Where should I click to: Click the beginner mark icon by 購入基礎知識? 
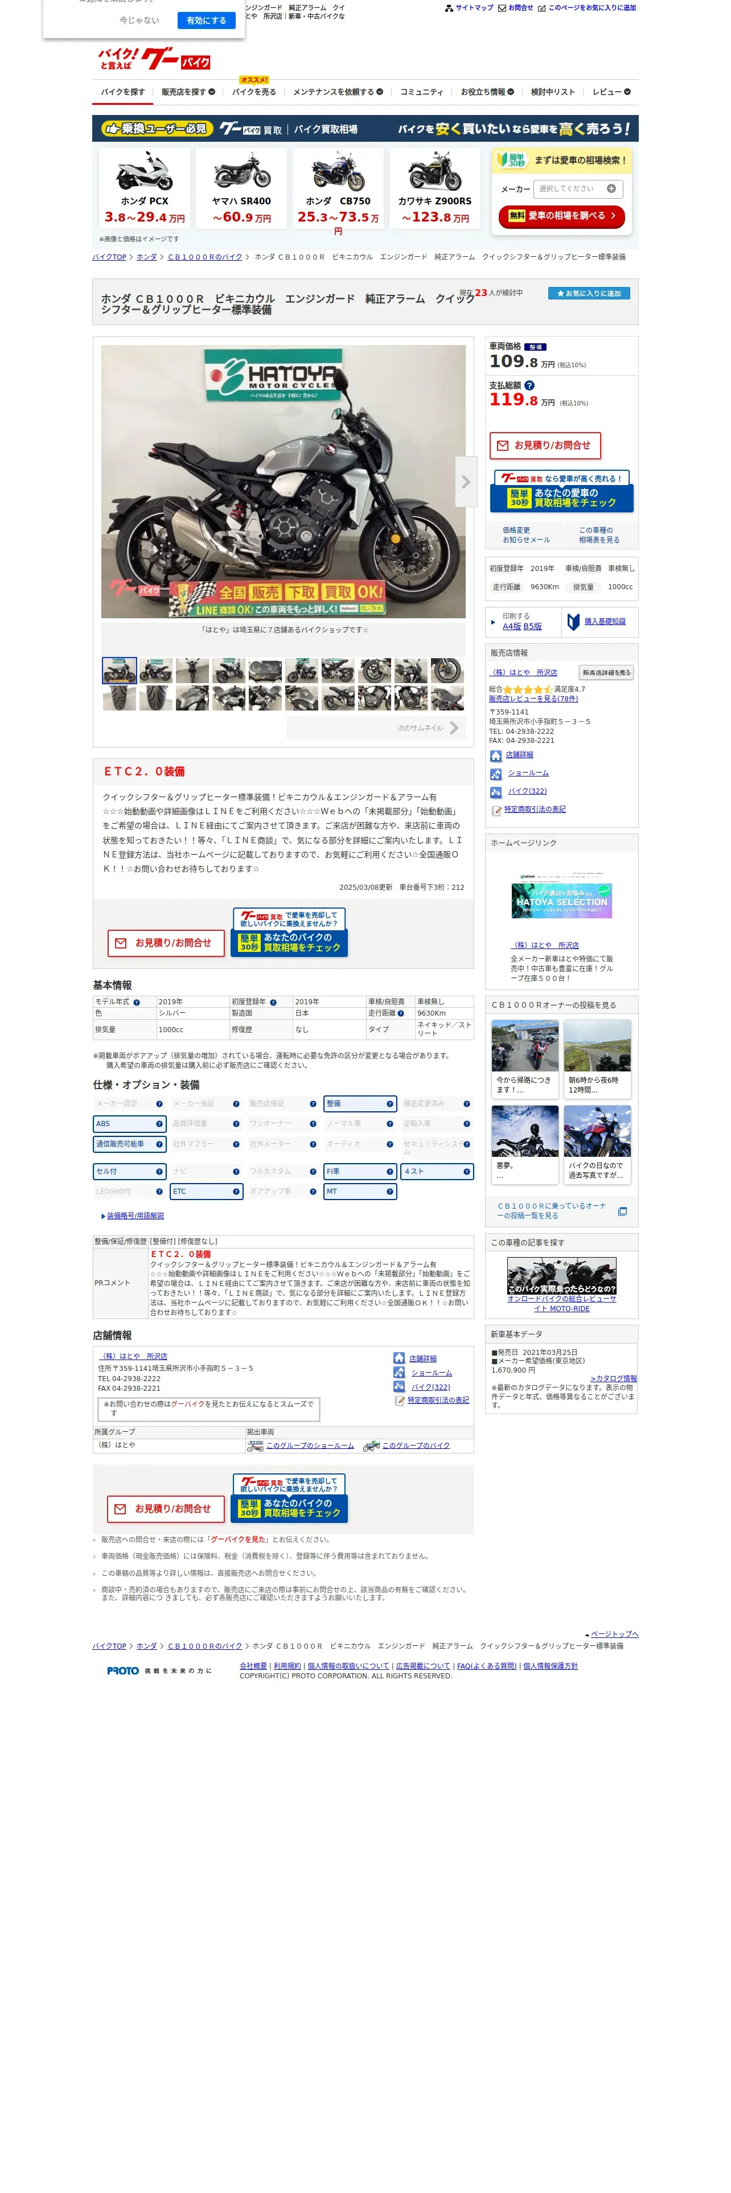pyautogui.click(x=573, y=622)
